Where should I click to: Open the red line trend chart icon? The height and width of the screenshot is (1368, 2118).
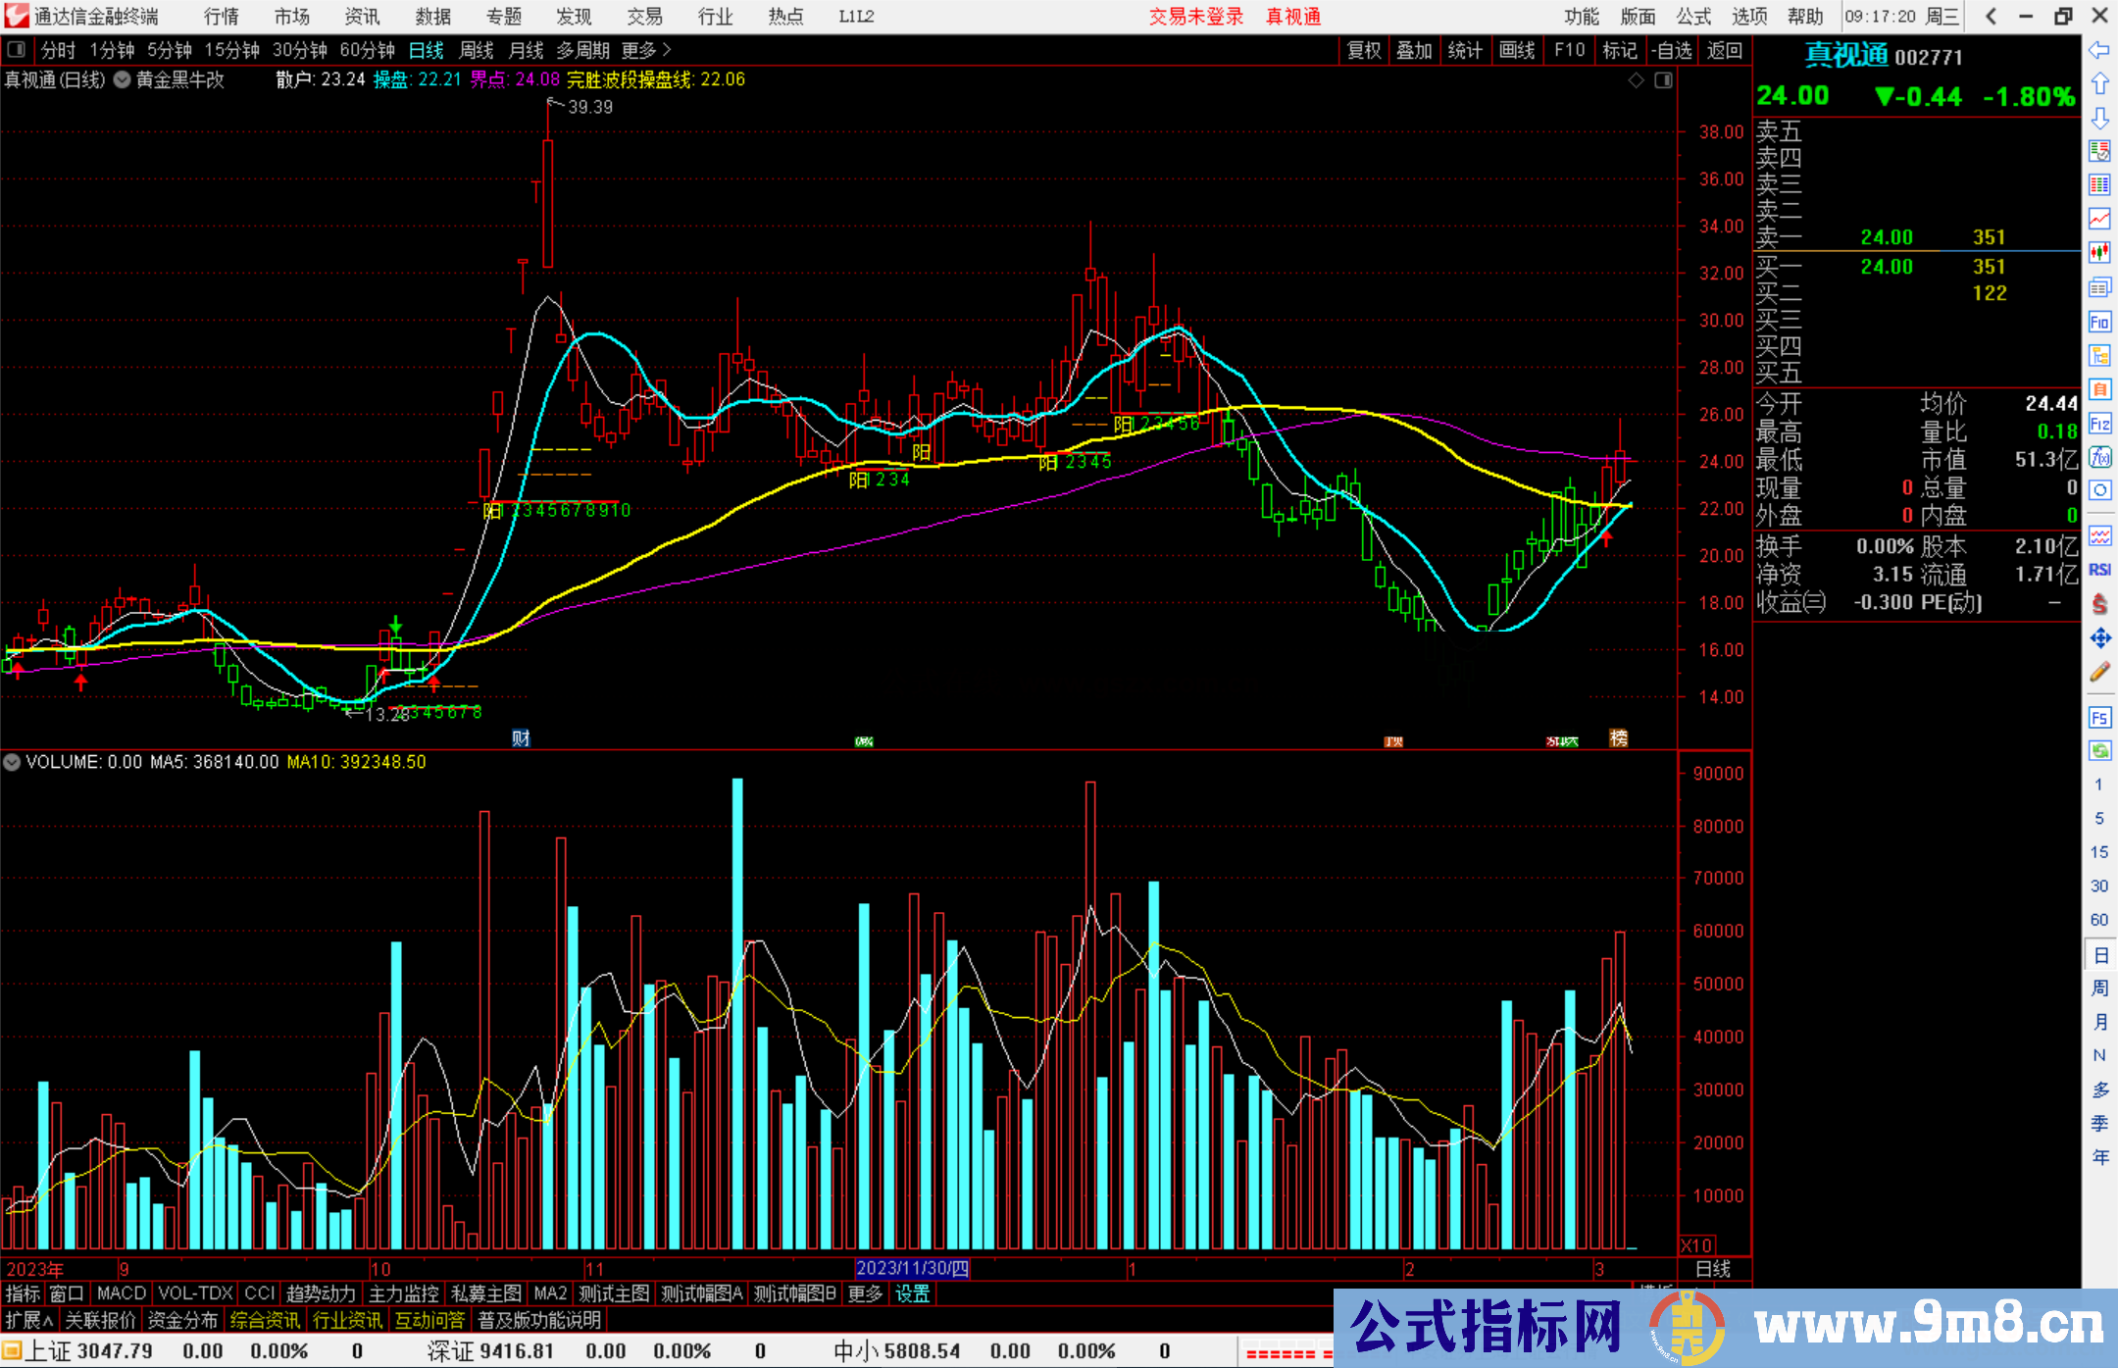(x=2099, y=220)
